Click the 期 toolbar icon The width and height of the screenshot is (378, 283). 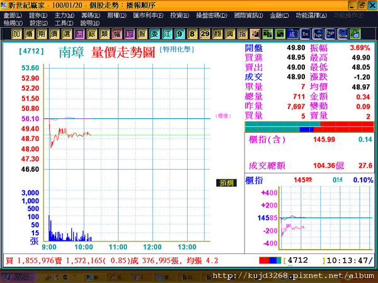[42, 34]
